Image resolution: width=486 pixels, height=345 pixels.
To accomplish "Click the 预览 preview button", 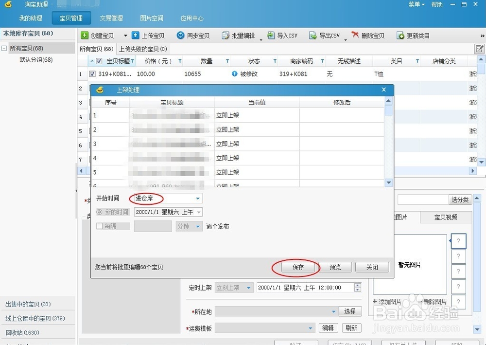I will click(335, 267).
